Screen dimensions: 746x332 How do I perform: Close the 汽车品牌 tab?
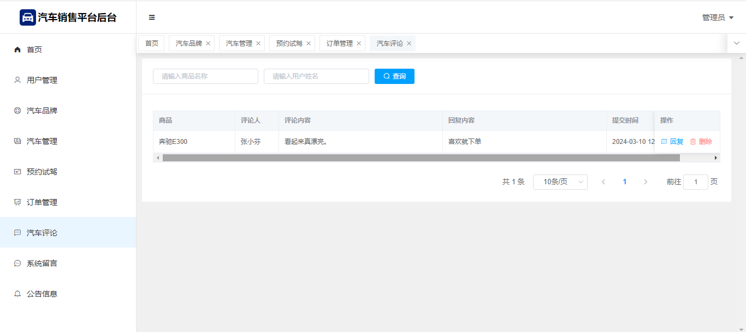coord(208,44)
